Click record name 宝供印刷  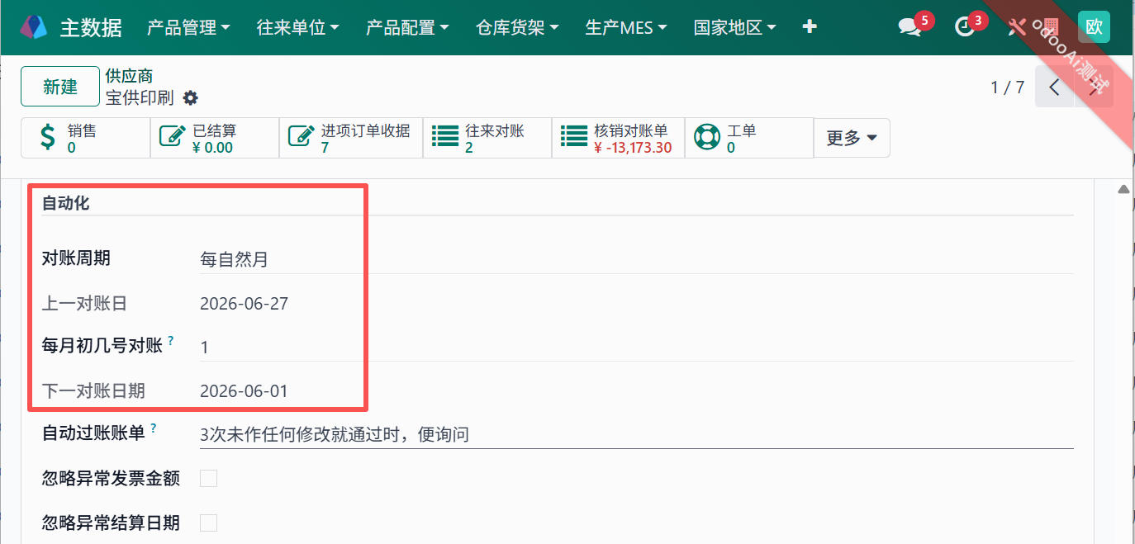140,97
